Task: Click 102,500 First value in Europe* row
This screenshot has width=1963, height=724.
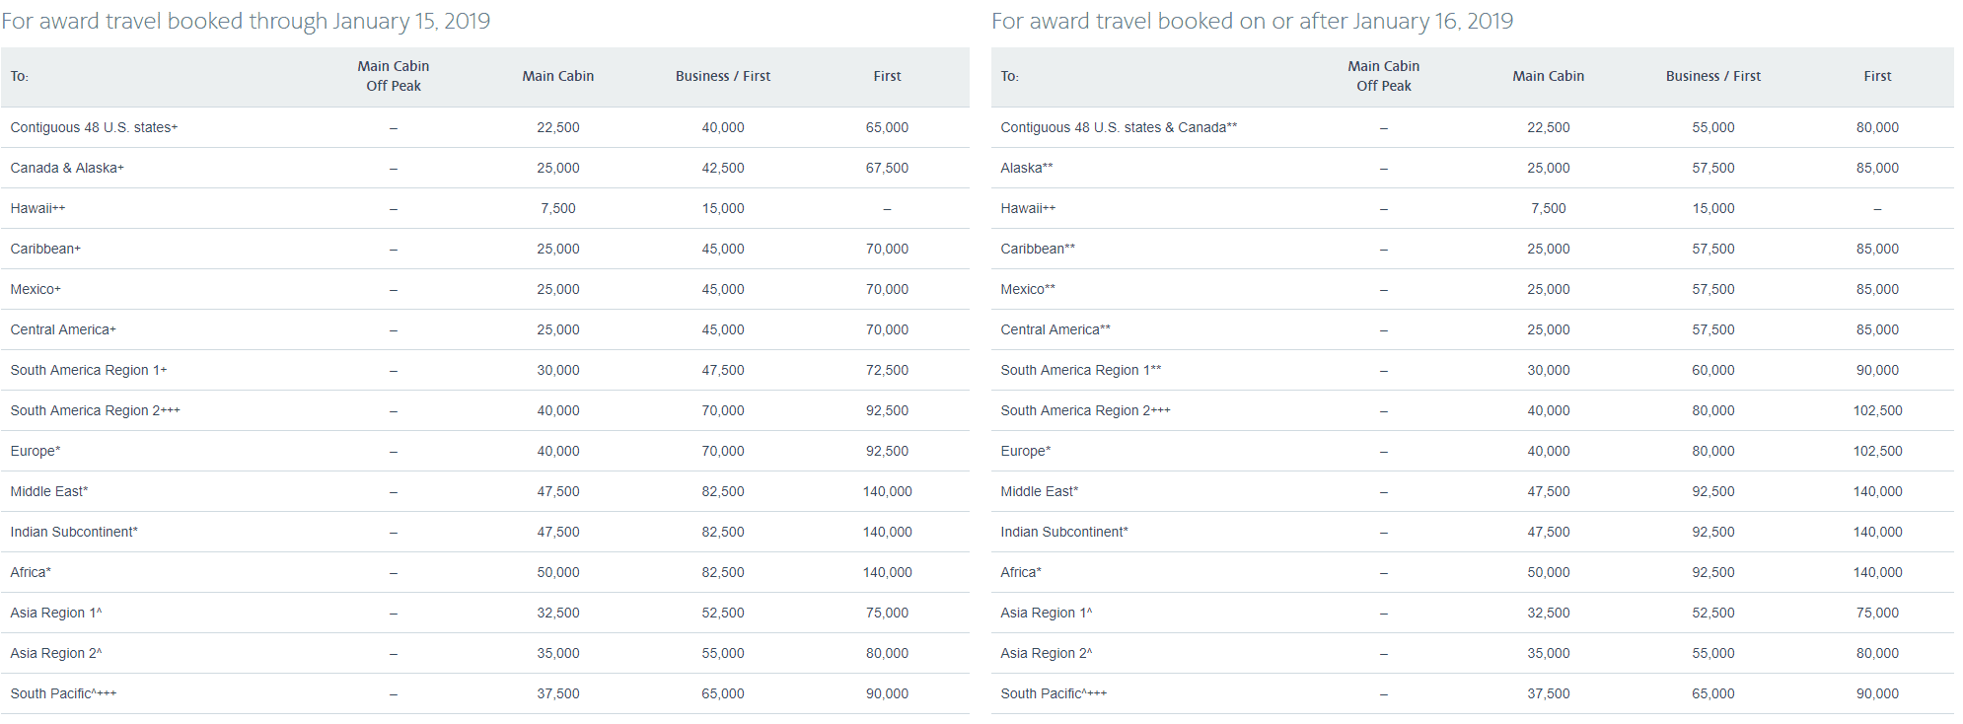Action: click(x=1877, y=451)
